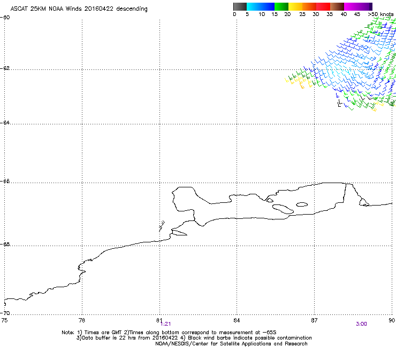396x347 pixels.
Task: Click the longitude label '78'
Action: pos(82,320)
